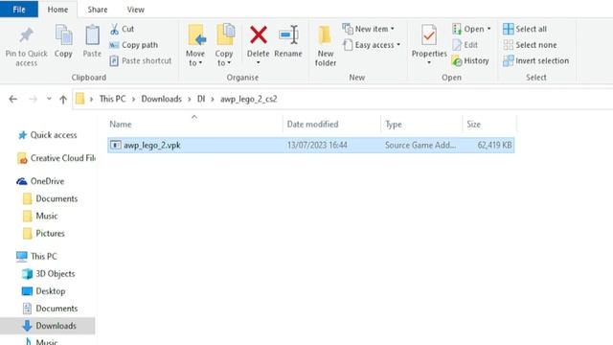613x345 pixels.
Task: Click This PC in address bar
Action: click(x=112, y=99)
